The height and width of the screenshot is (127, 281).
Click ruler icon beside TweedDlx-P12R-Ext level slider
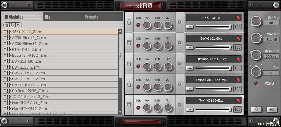click(189, 89)
